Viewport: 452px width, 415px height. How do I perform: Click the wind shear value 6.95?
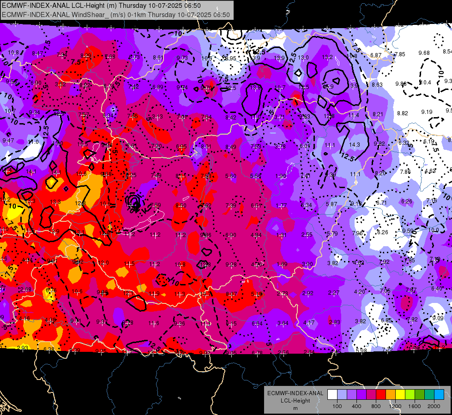pos(181,147)
